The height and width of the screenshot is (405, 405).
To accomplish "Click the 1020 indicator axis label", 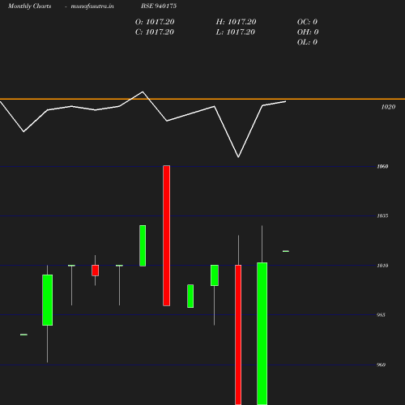I will 388,107.
